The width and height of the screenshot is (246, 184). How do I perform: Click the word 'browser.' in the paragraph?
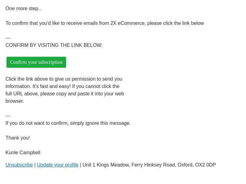pyautogui.click(x=15, y=101)
